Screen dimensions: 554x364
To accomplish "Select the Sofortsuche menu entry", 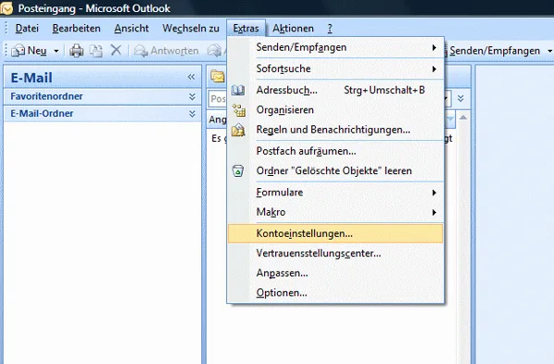I will tap(336, 69).
